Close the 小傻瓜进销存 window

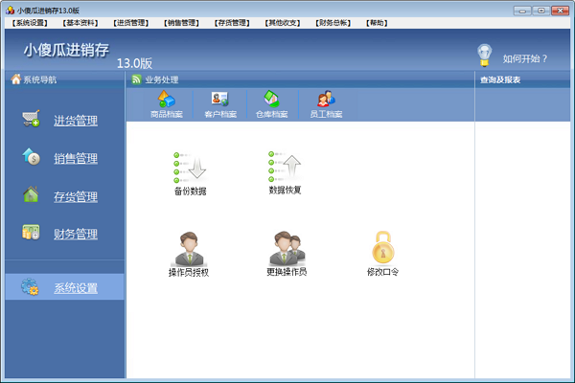[x=561, y=11]
